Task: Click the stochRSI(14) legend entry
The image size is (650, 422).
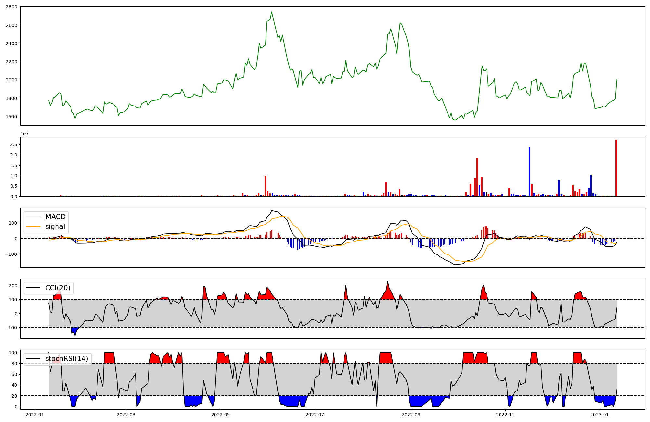Action: tap(67, 359)
